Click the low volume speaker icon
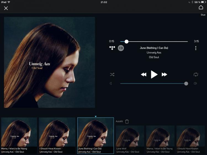This screenshot has height=155, width=207. tap(111, 83)
